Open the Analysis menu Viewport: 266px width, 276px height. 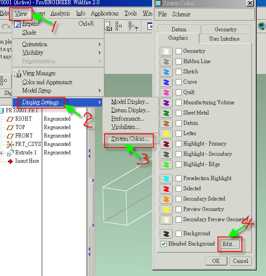click(60, 14)
